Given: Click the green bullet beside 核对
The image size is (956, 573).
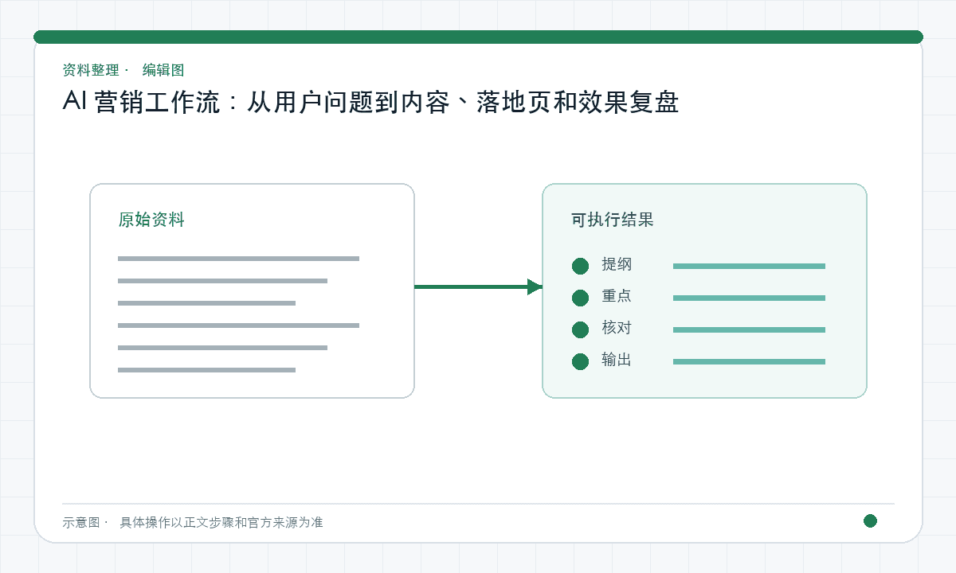Looking at the screenshot, I should 580,329.
